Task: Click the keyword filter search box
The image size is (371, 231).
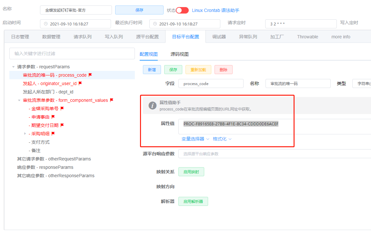Action: pos(72,53)
